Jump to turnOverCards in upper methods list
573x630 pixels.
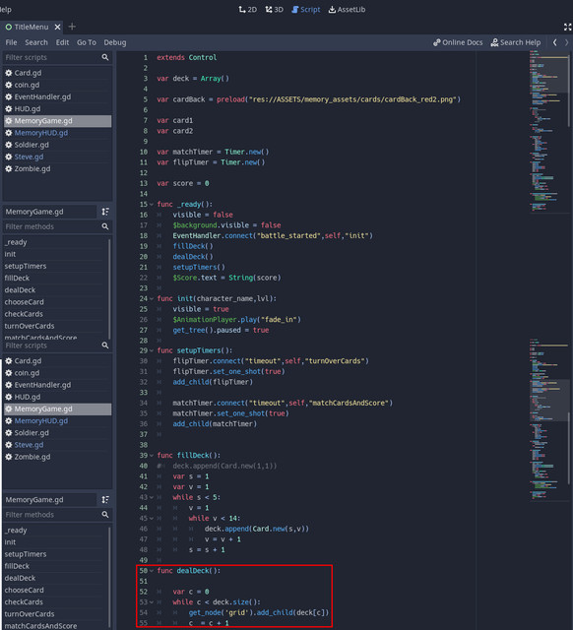click(x=54, y=326)
